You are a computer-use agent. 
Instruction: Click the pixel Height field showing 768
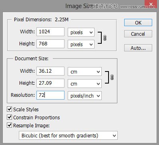[50, 44]
